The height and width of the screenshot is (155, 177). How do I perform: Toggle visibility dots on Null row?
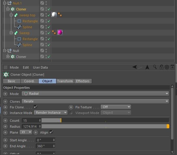click(x=46, y=50)
